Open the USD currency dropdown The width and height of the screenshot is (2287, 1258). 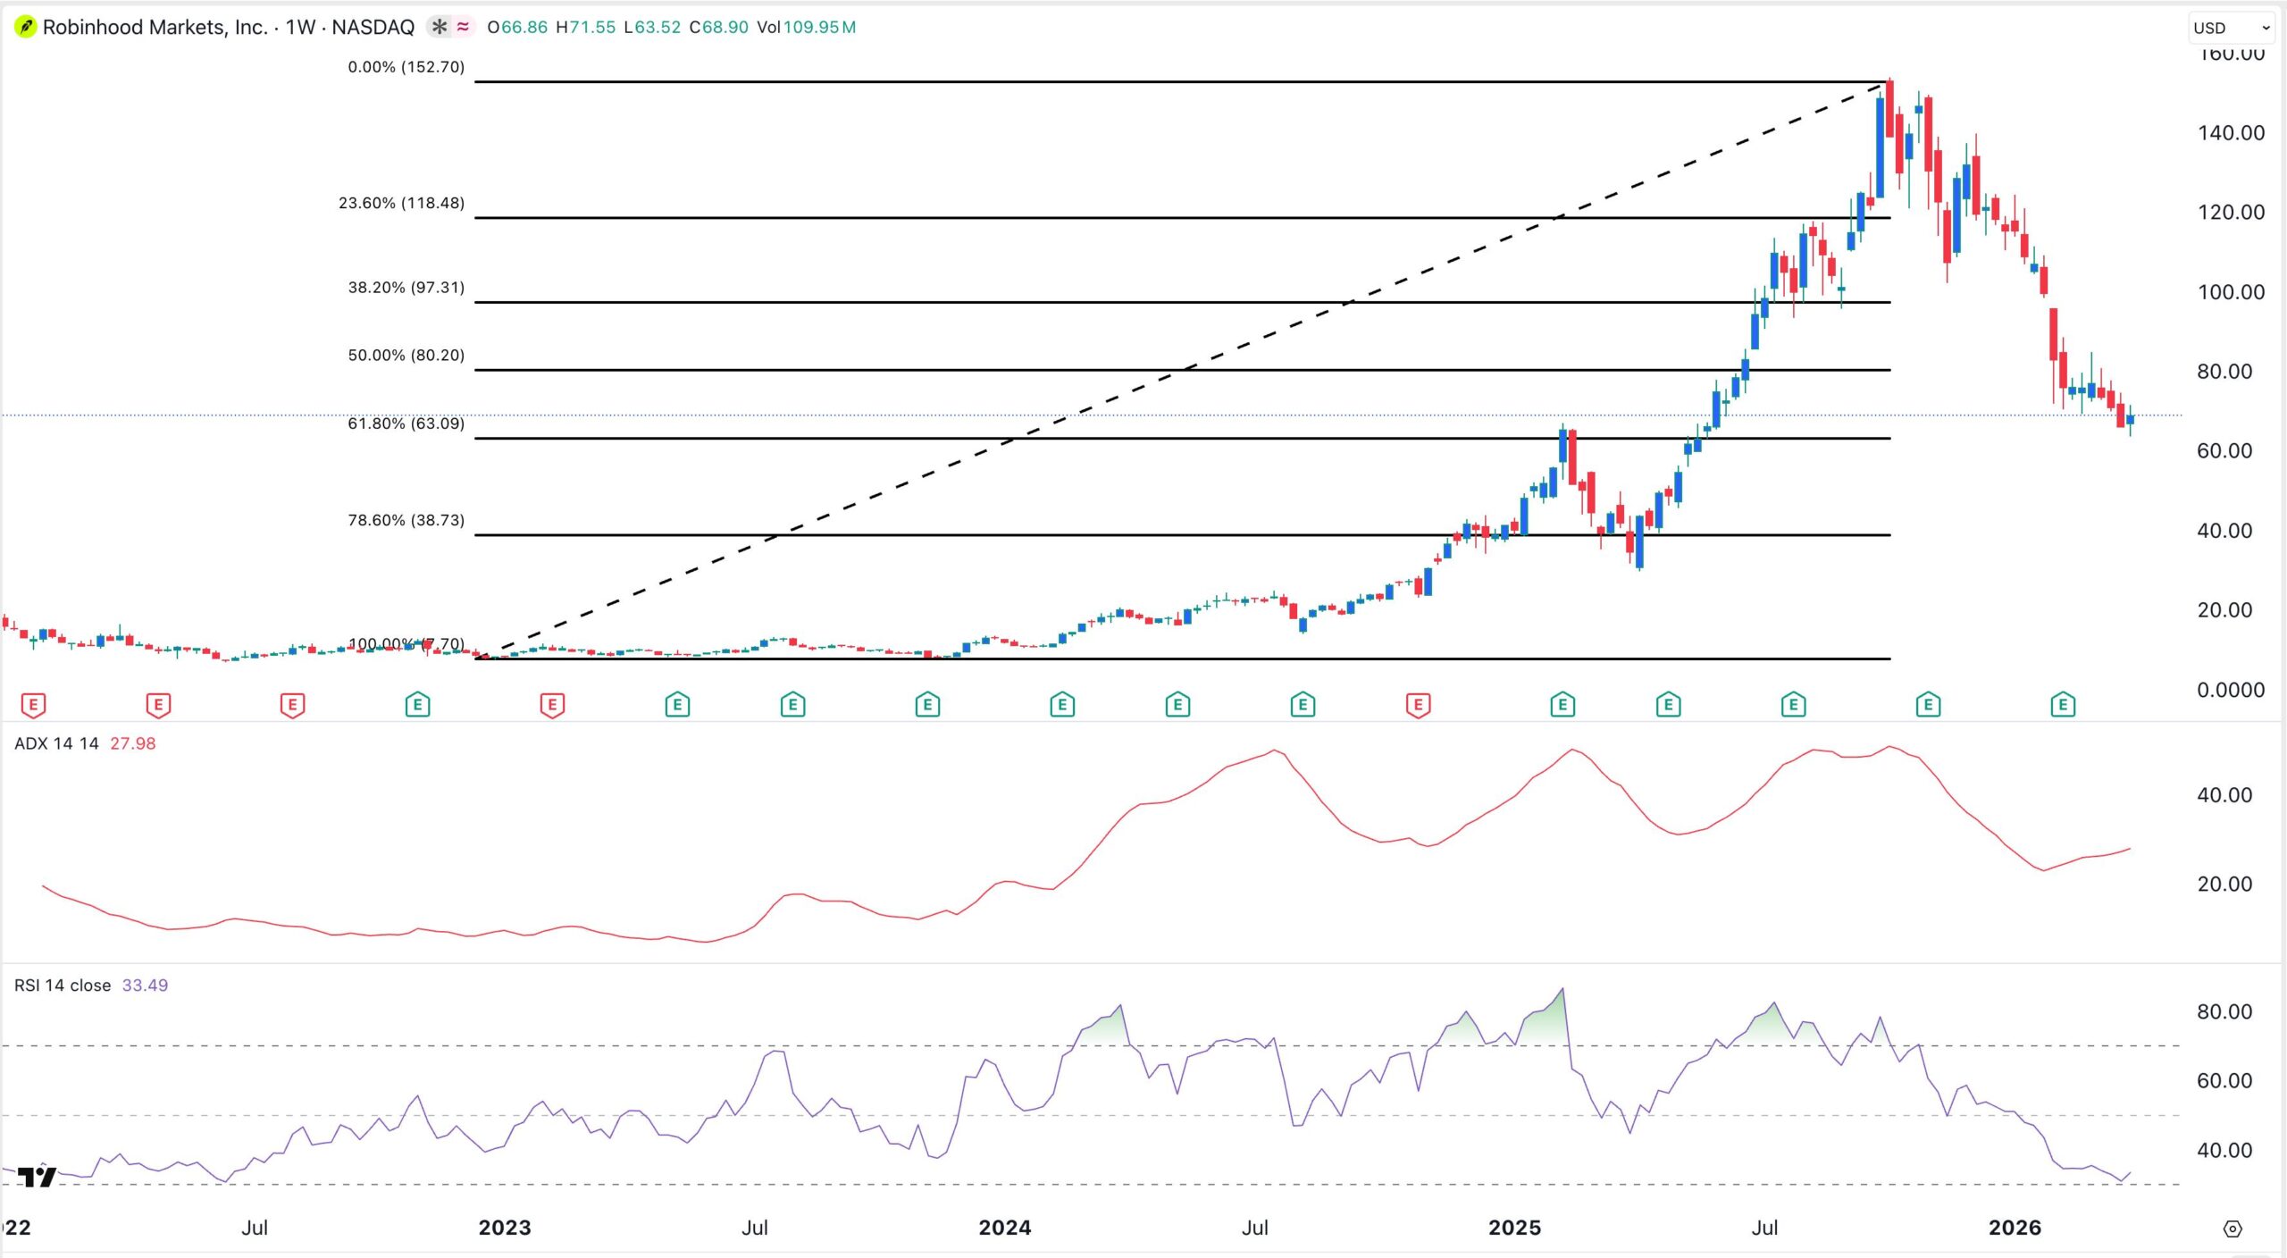2230,28
